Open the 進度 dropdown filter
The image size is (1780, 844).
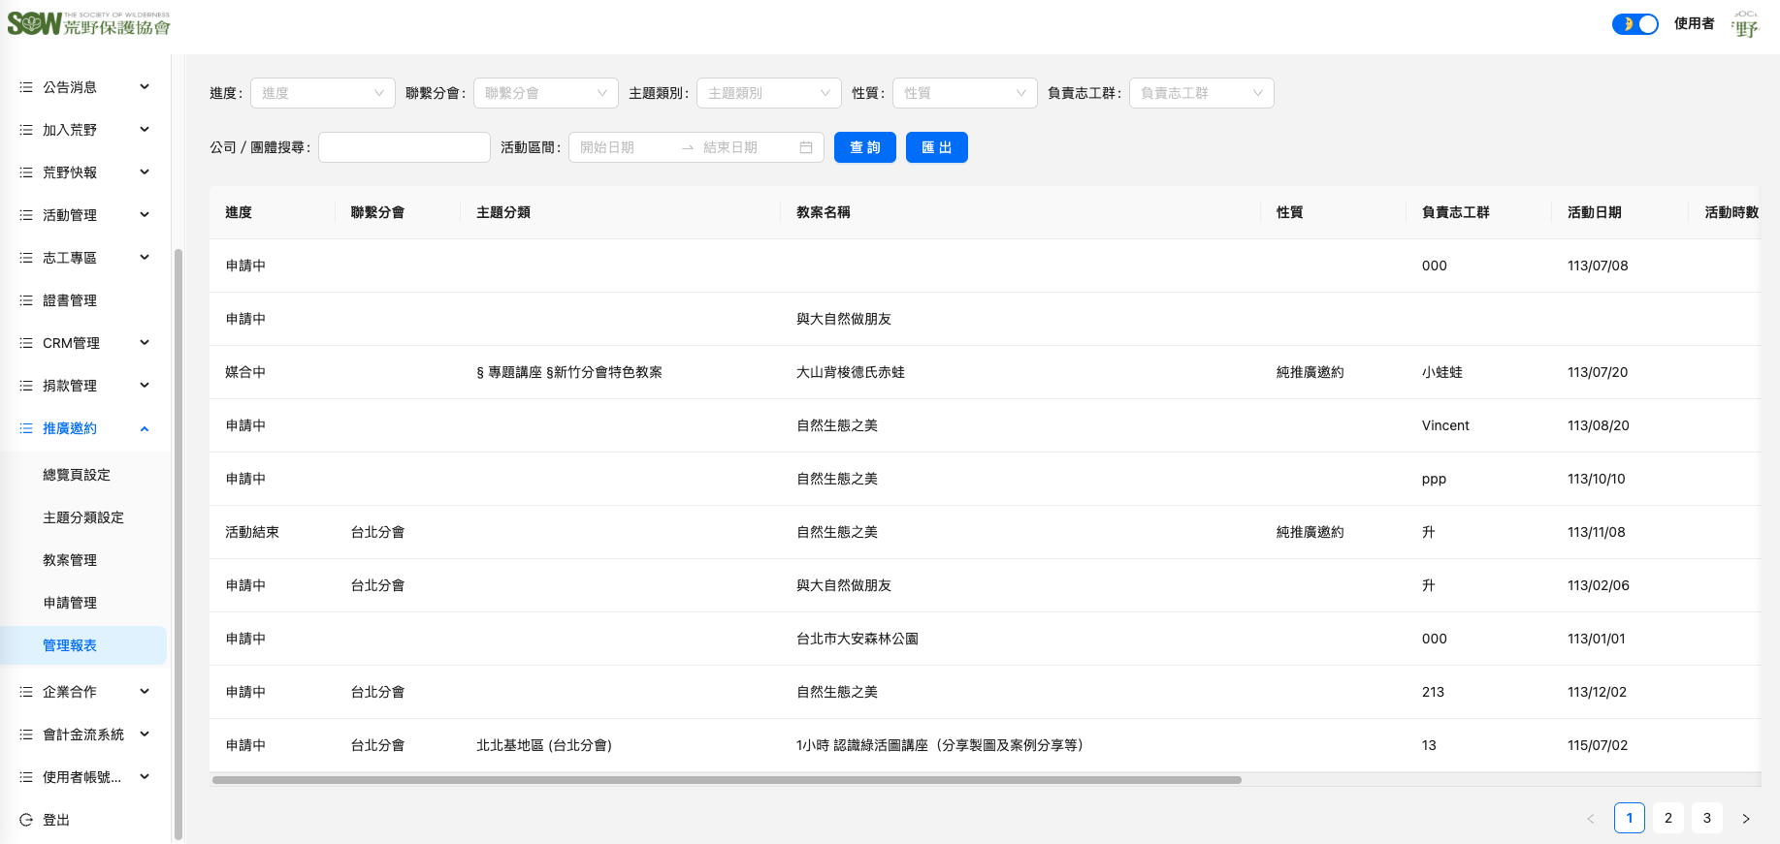[x=322, y=93]
